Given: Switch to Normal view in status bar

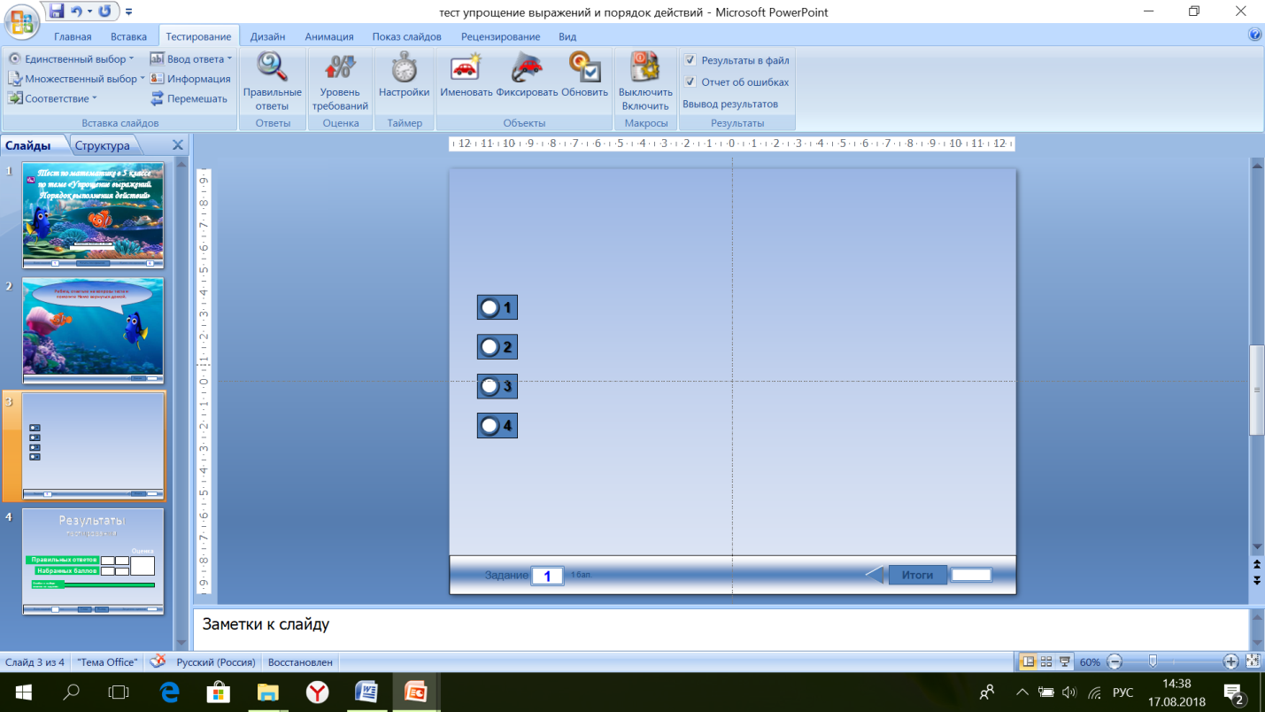Looking at the screenshot, I should (x=1029, y=662).
